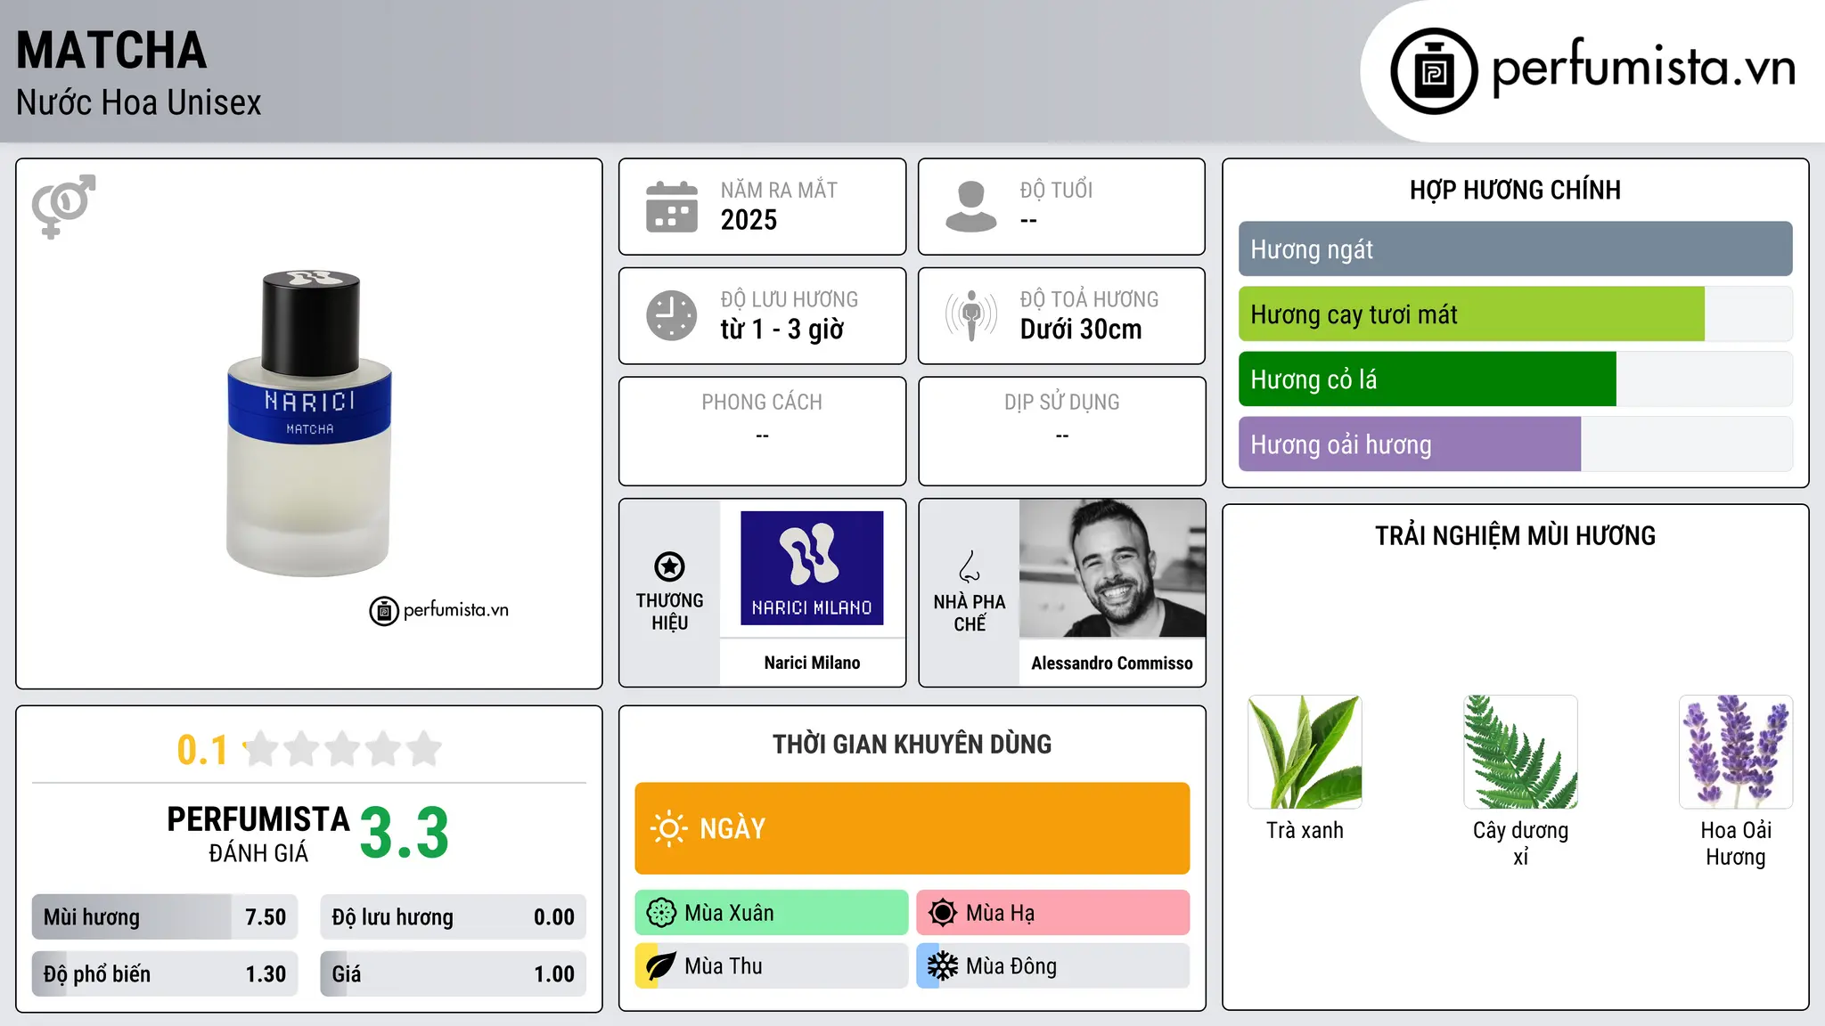The image size is (1825, 1026).
Task: Click the sillage value Dưới 30cm
Action: pos(1081,330)
